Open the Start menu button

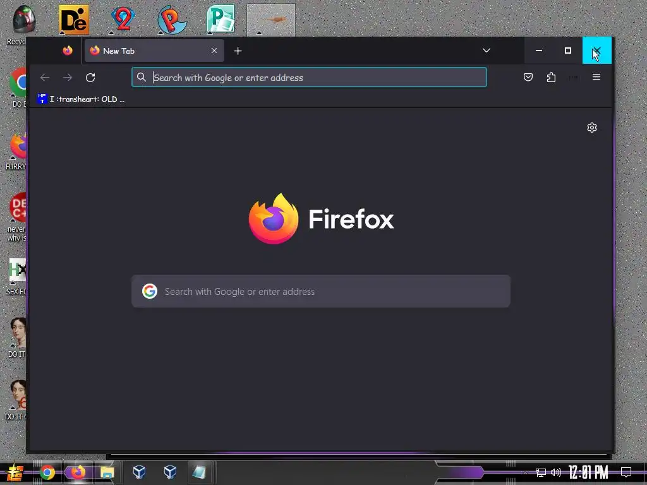(x=14, y=472)
